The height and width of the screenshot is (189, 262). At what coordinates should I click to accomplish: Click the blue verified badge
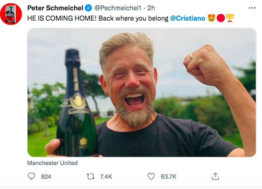coord(88,8)
